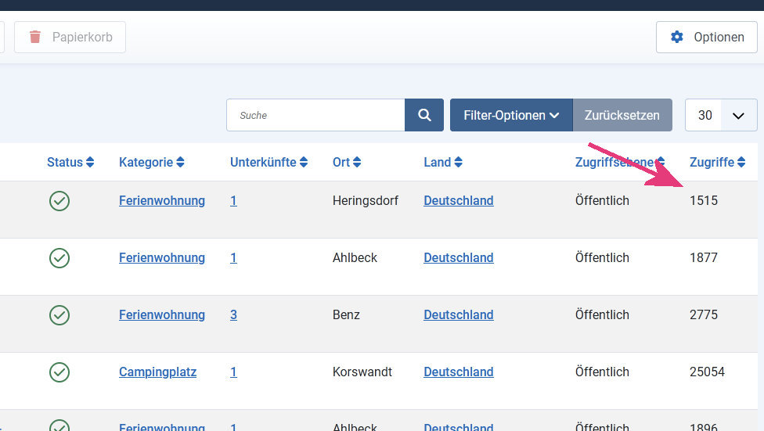This screenshot has height=431, width=764.
Task: Open the list limit dropdown showing 30
Action: click(721, 115)
